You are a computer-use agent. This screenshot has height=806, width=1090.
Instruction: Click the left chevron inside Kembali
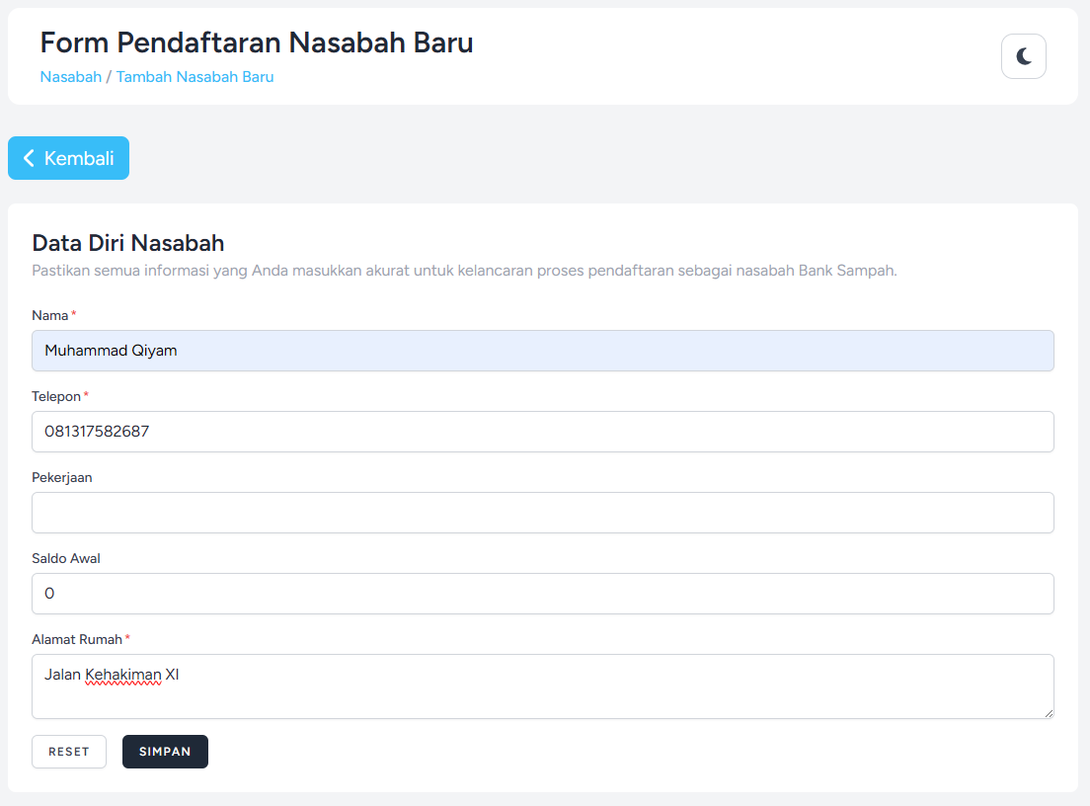[29, 158]
